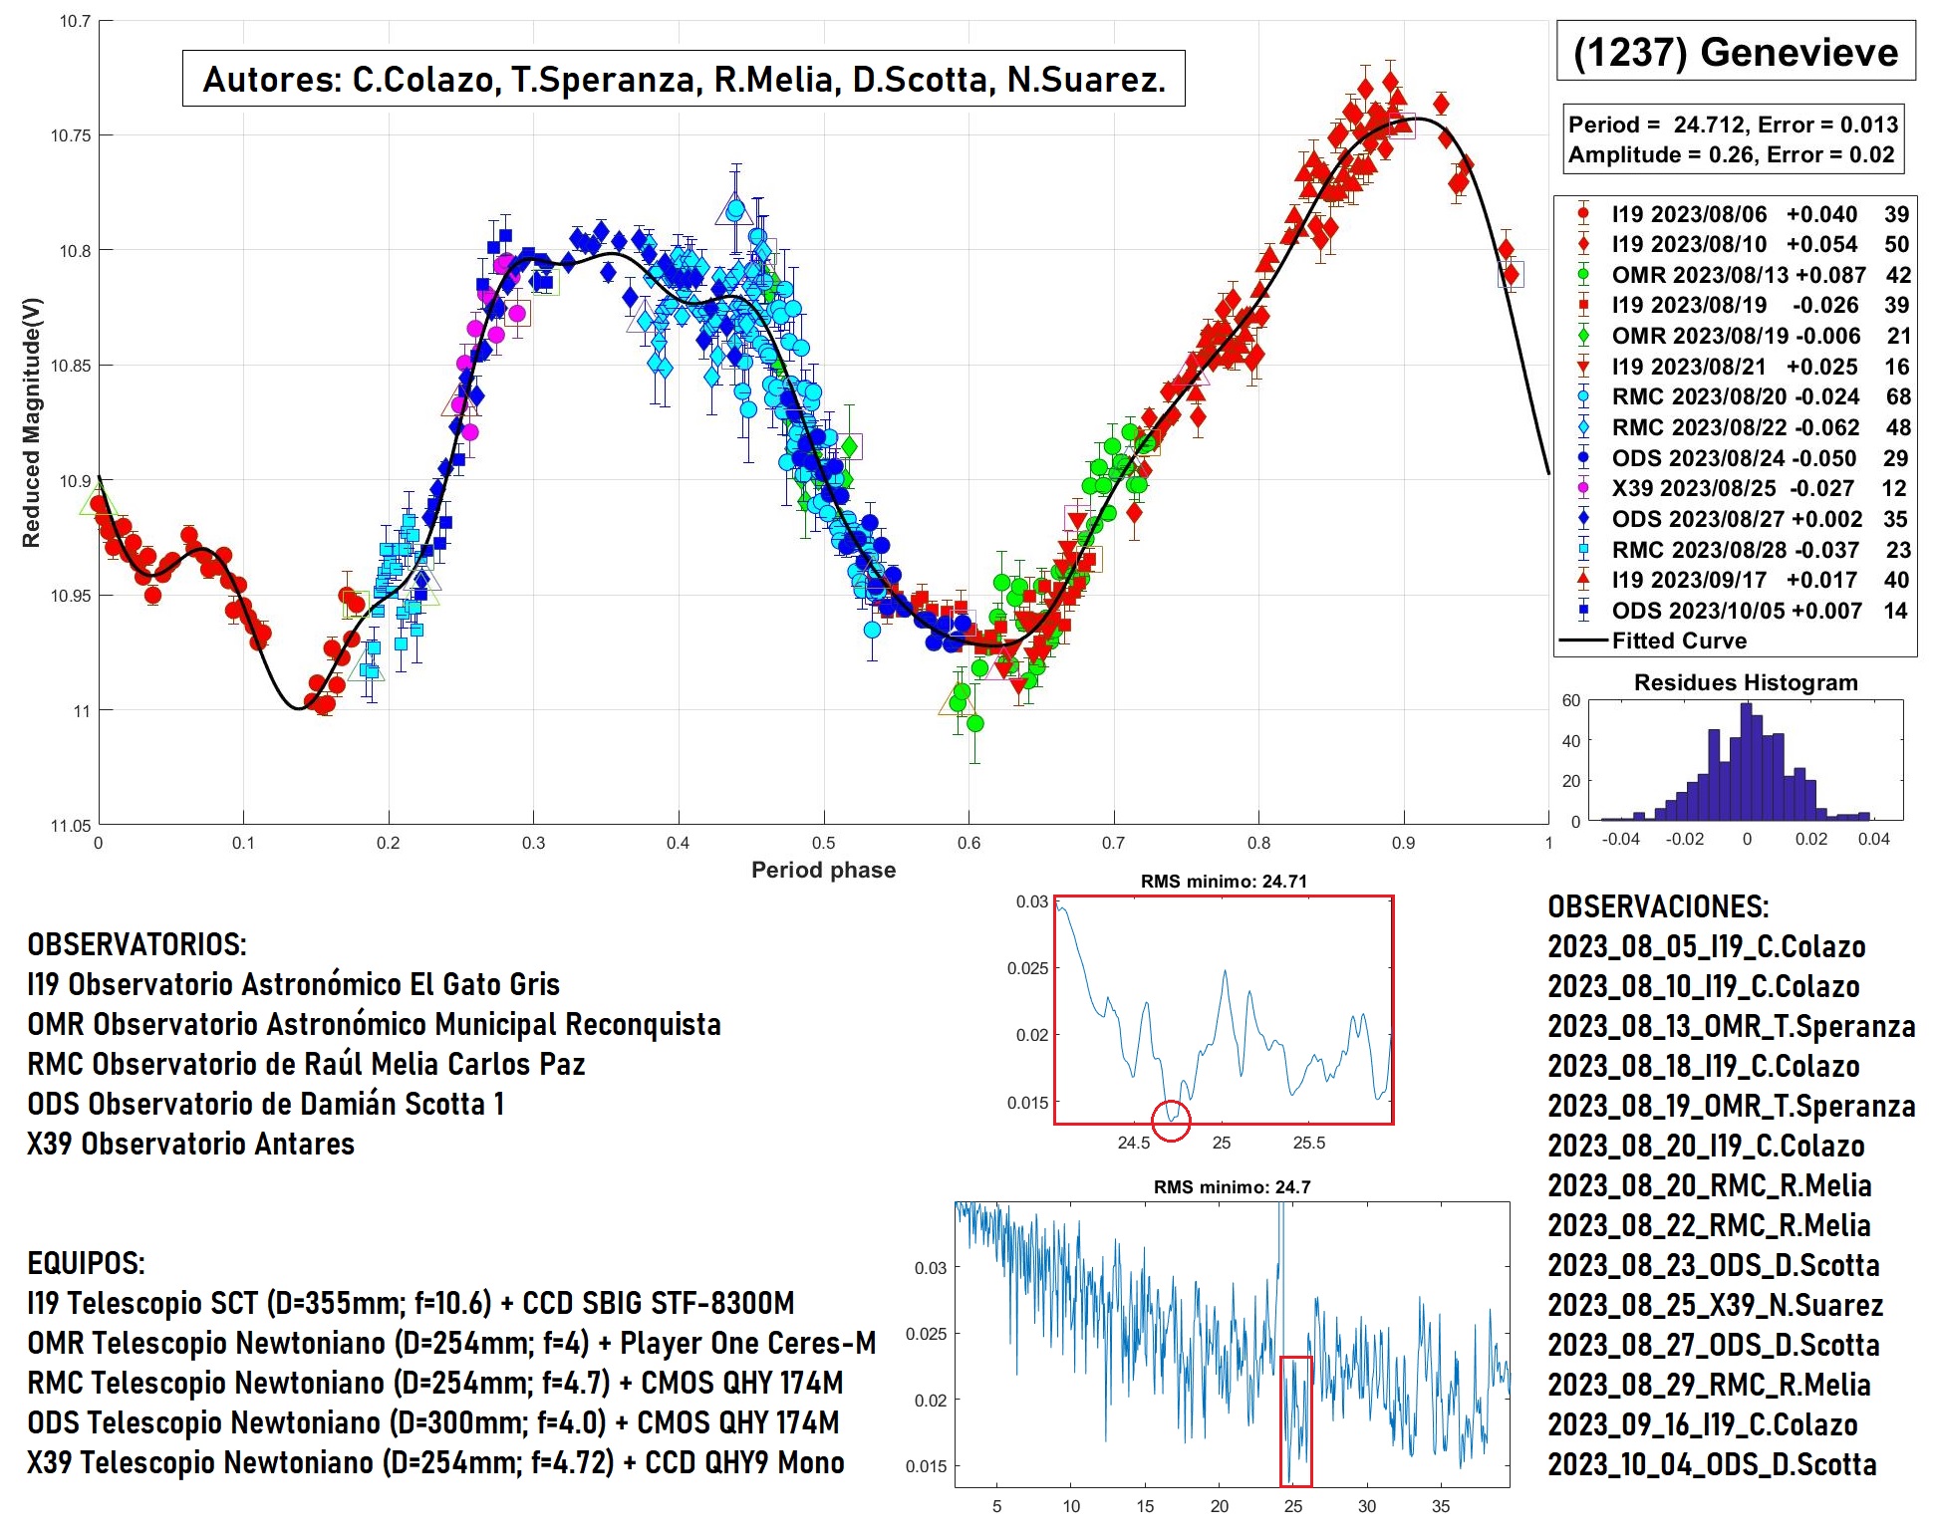The width and height of the screenshot is (1935, 1539).
Task: Click observation '2023_08_19_OMR_T.Speranza'
Action: click(x=1732, y=1106)
